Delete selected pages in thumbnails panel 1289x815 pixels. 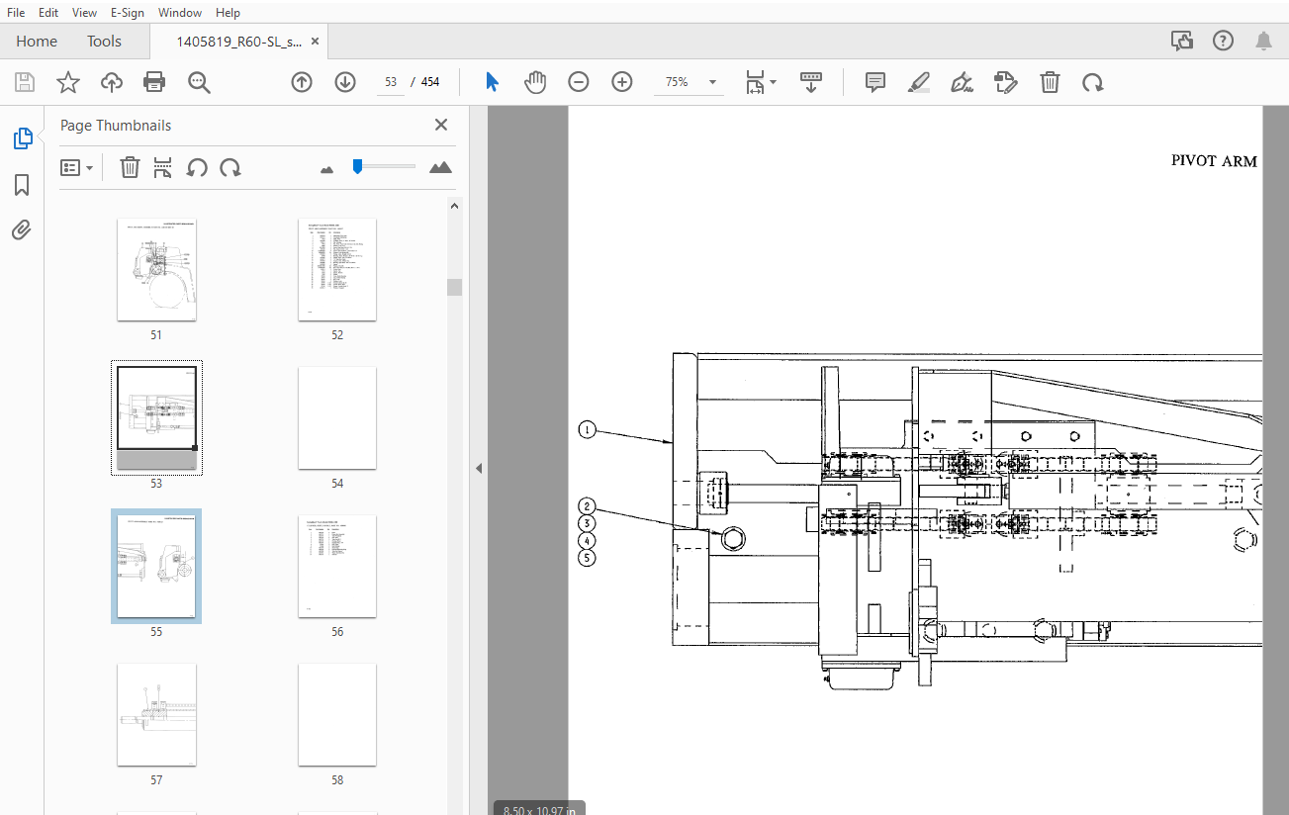pos(130,167)
